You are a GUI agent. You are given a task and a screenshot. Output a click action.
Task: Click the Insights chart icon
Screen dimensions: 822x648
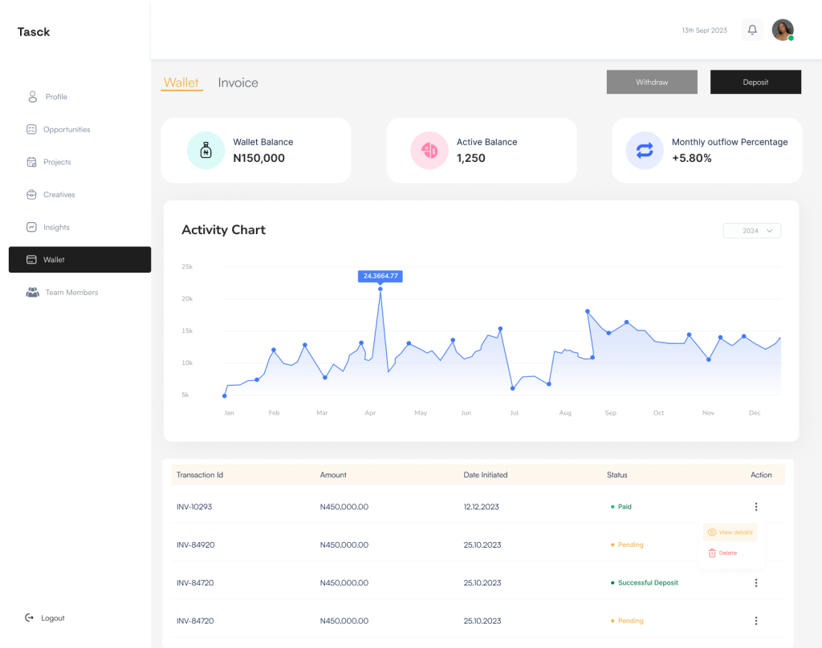[x=32, y=227]
